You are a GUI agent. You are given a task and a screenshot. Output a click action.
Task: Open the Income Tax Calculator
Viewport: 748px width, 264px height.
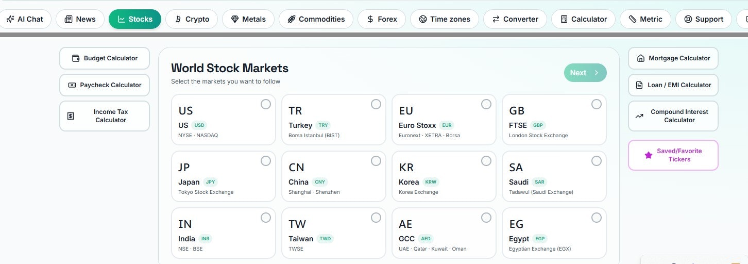click(x=105, y=116)
